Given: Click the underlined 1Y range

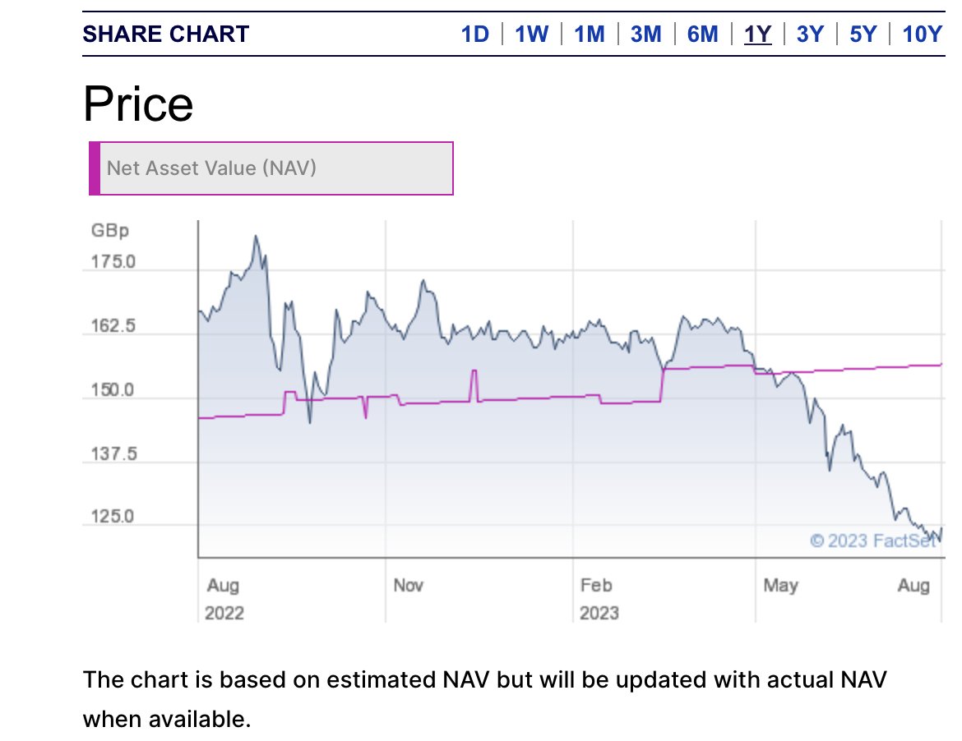Looking at the screenshot, I should [758, 34].
